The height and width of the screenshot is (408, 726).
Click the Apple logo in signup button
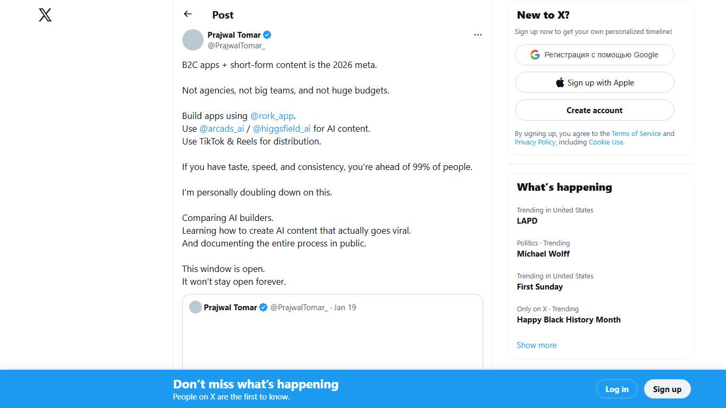(x=560, y=83)
